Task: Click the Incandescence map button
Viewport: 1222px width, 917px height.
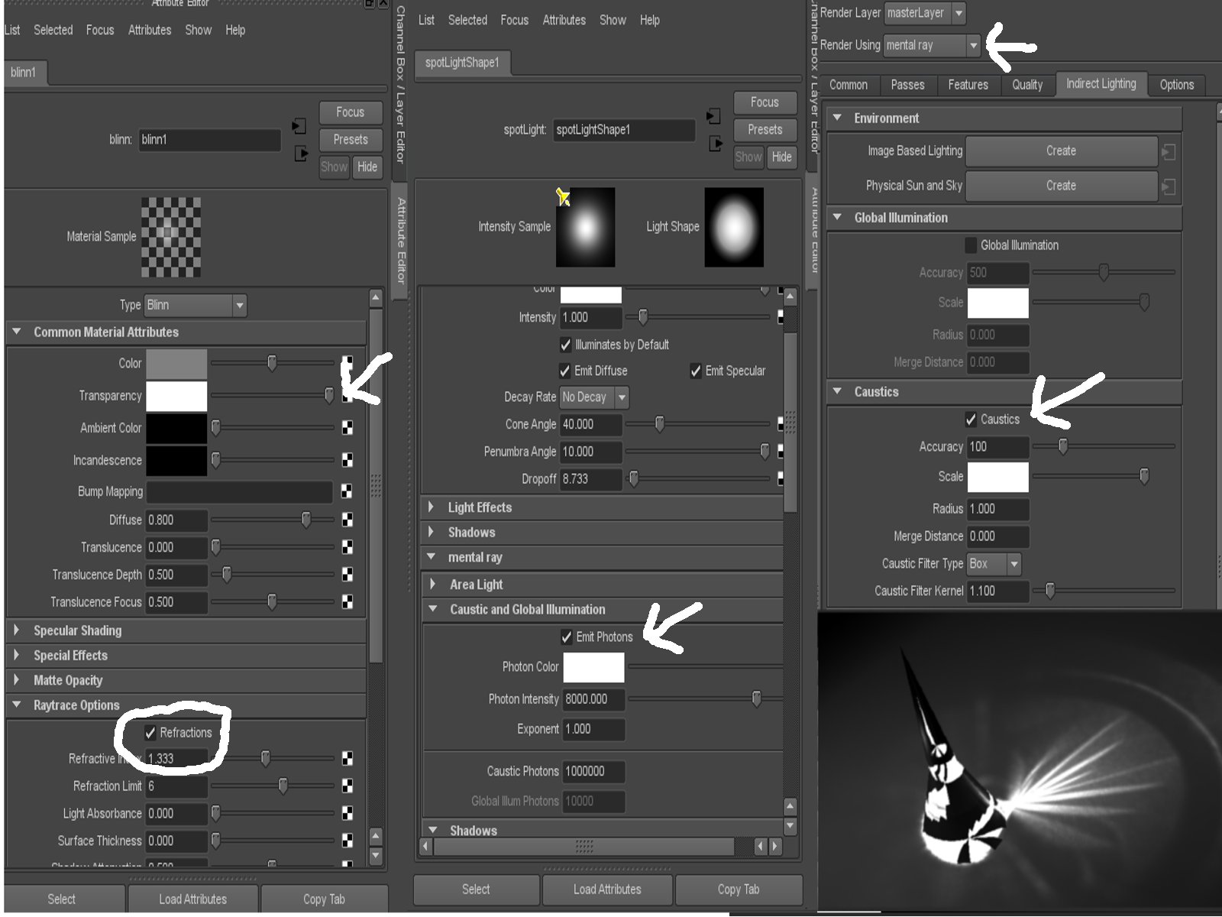Action: pos(348,460)
